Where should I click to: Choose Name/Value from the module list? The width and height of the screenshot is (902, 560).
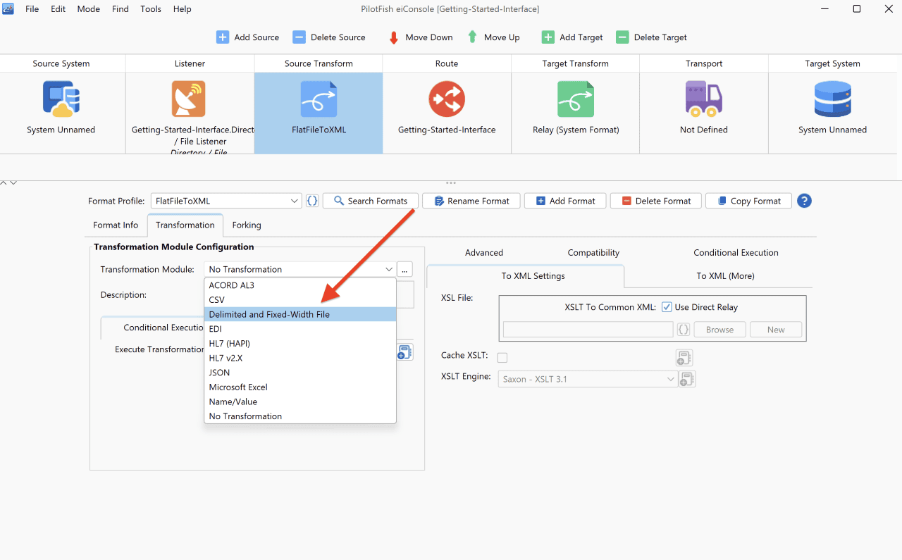pos(300,402)
